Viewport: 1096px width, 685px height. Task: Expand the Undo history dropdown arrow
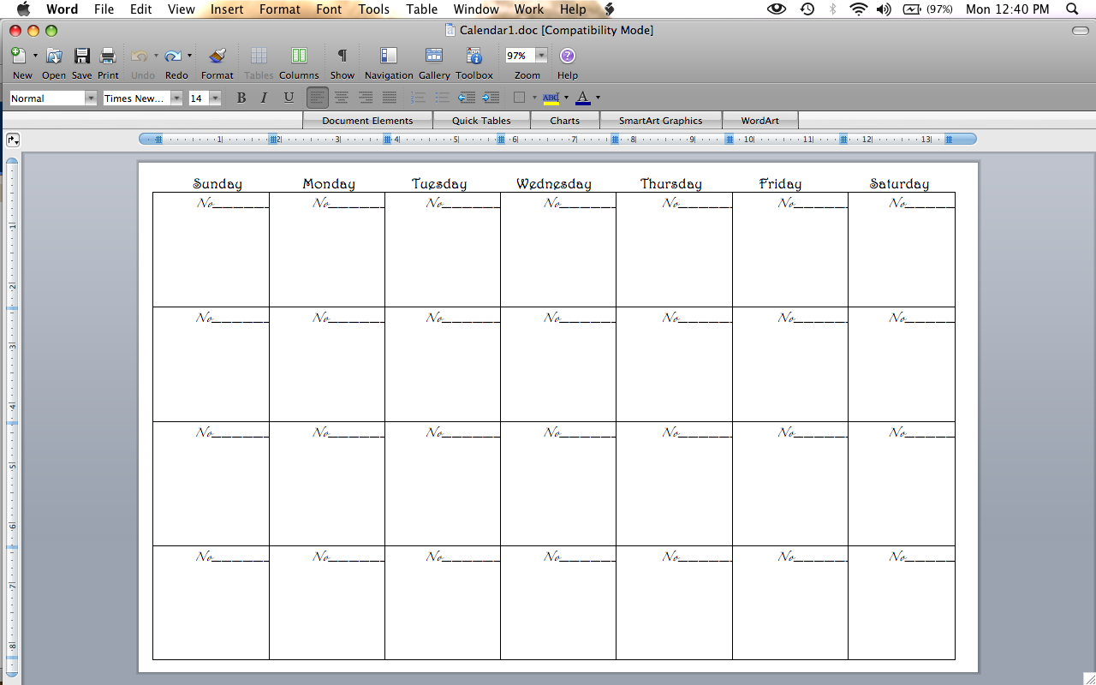click(155, 56)
